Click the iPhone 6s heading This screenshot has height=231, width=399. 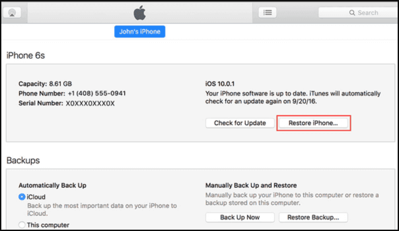[25, 56]
